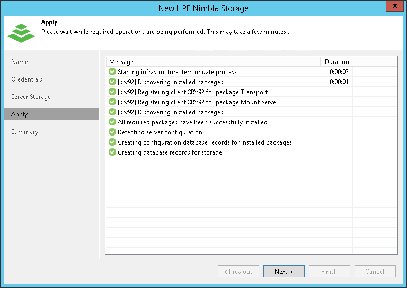Select the 0:00:01 duration value

click(339, 82)
